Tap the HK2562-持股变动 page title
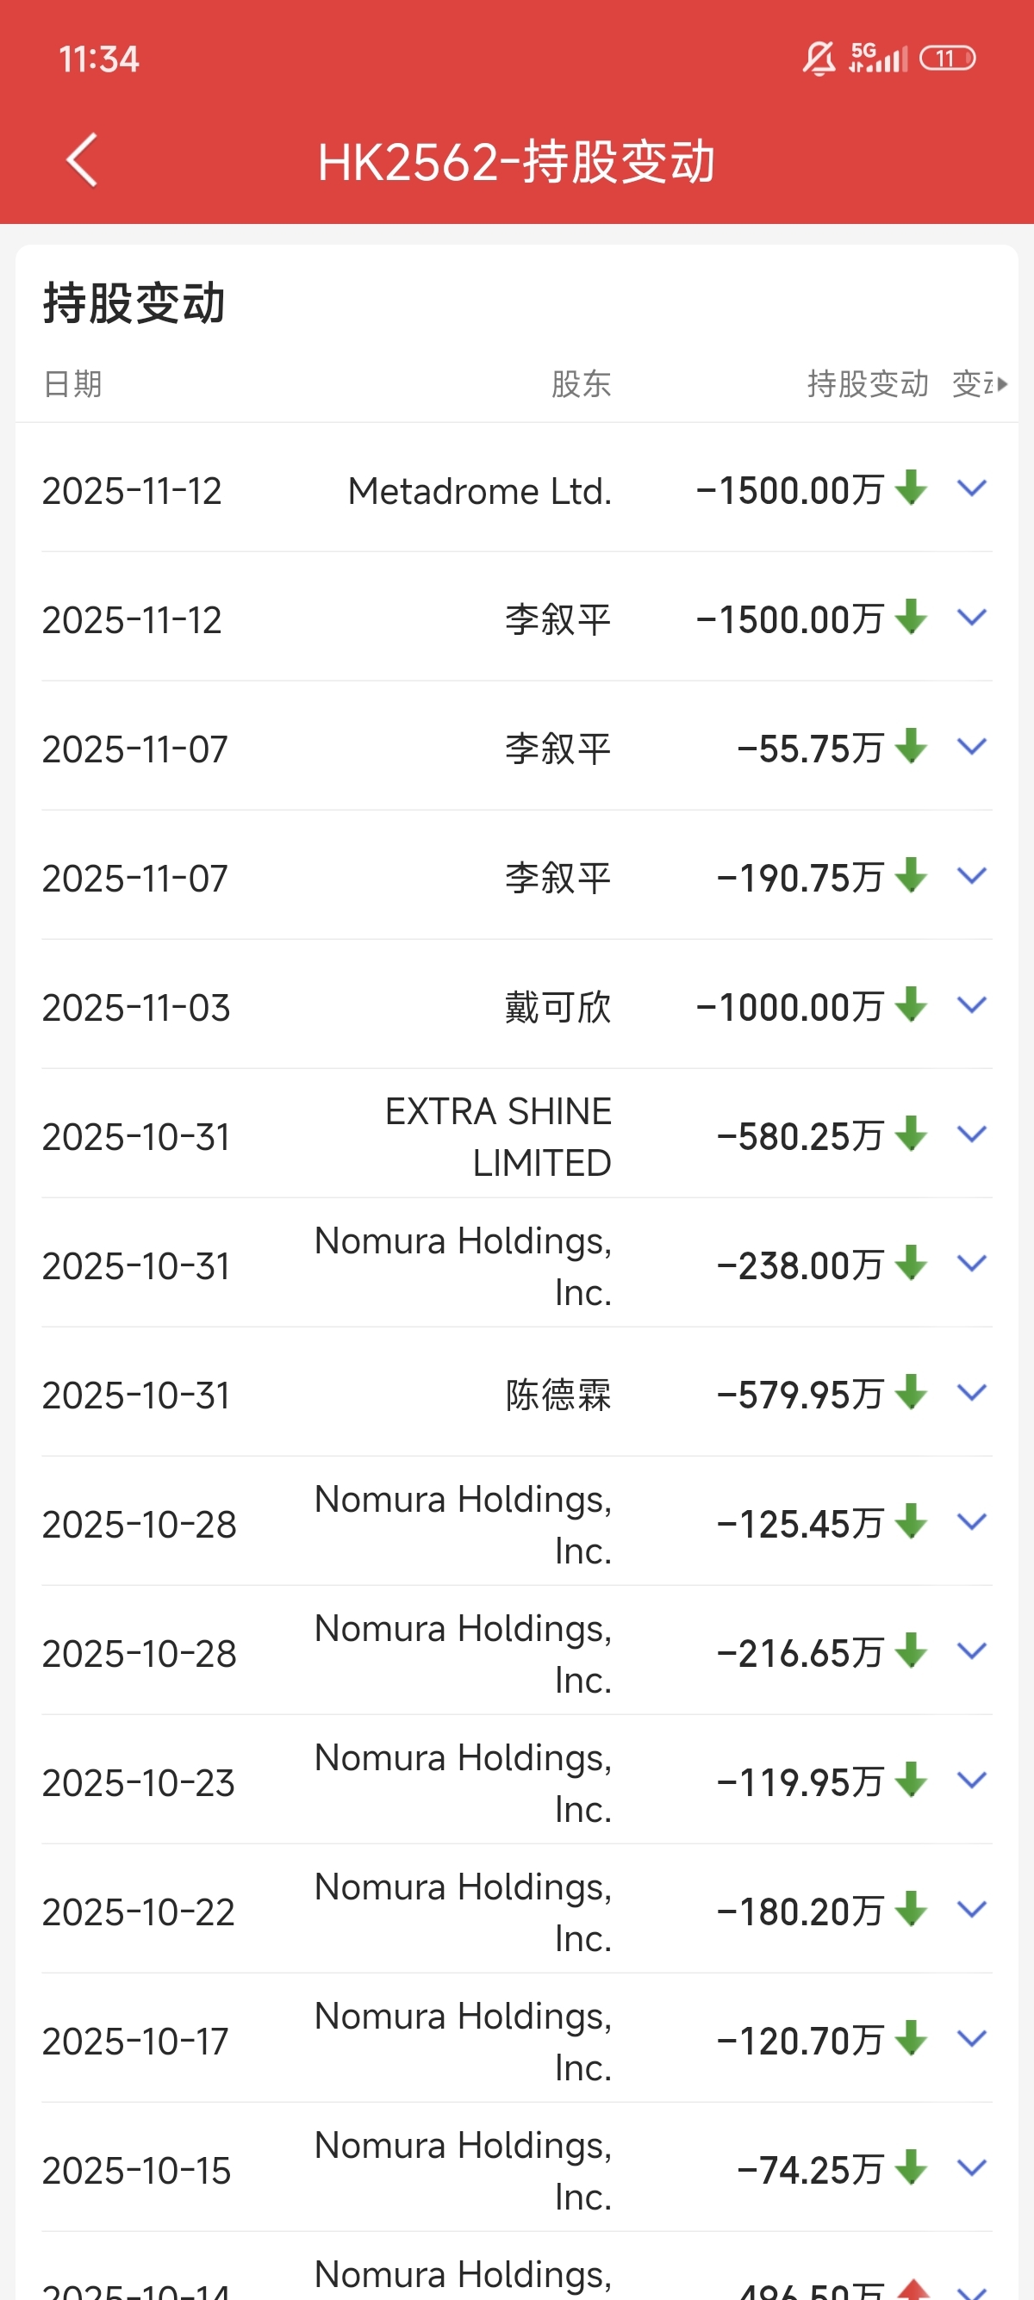 516,162
